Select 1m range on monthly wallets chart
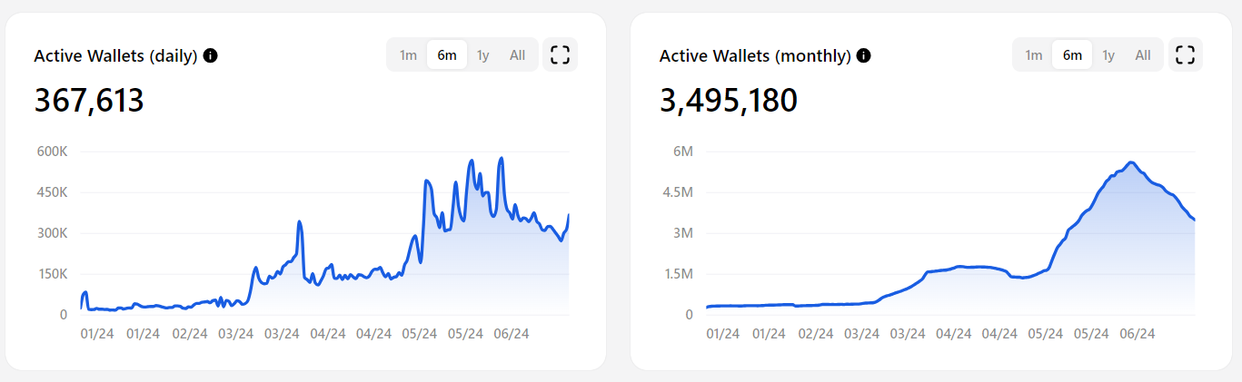 pyautogui.click(x=1034, y=55)
